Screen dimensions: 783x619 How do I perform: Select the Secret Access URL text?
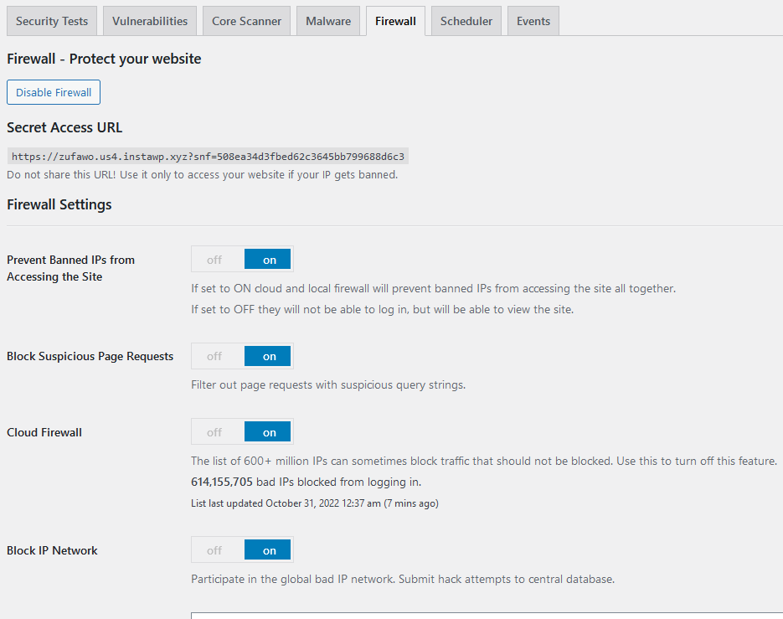[x=208, y=157]
